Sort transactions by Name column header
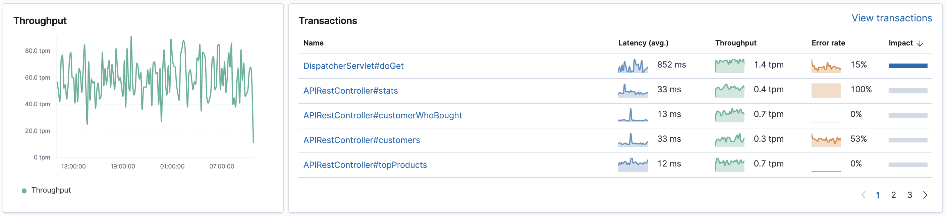 pos(313,43)
